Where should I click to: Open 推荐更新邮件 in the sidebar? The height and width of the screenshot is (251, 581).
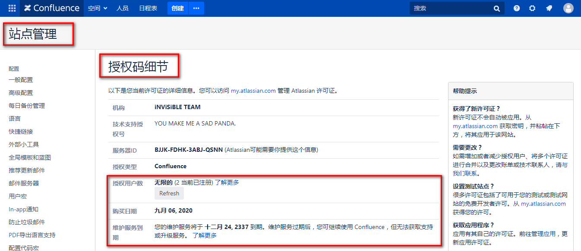pos(27,170)
